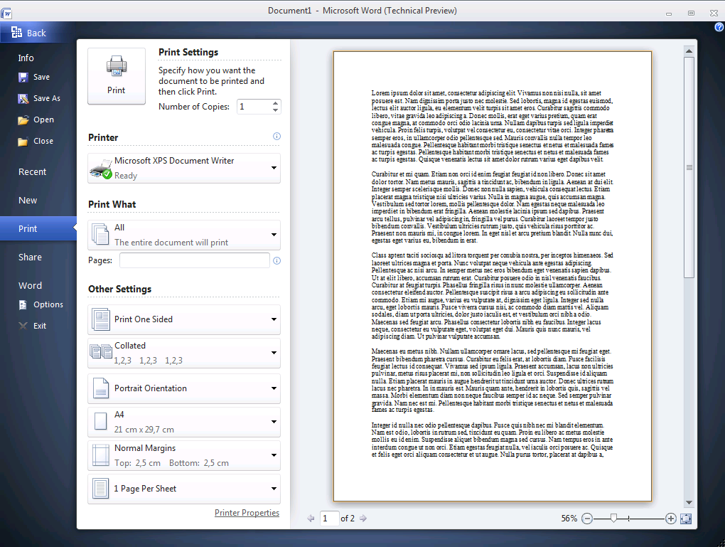Click the Print One Sided page icon

[101, 319]
